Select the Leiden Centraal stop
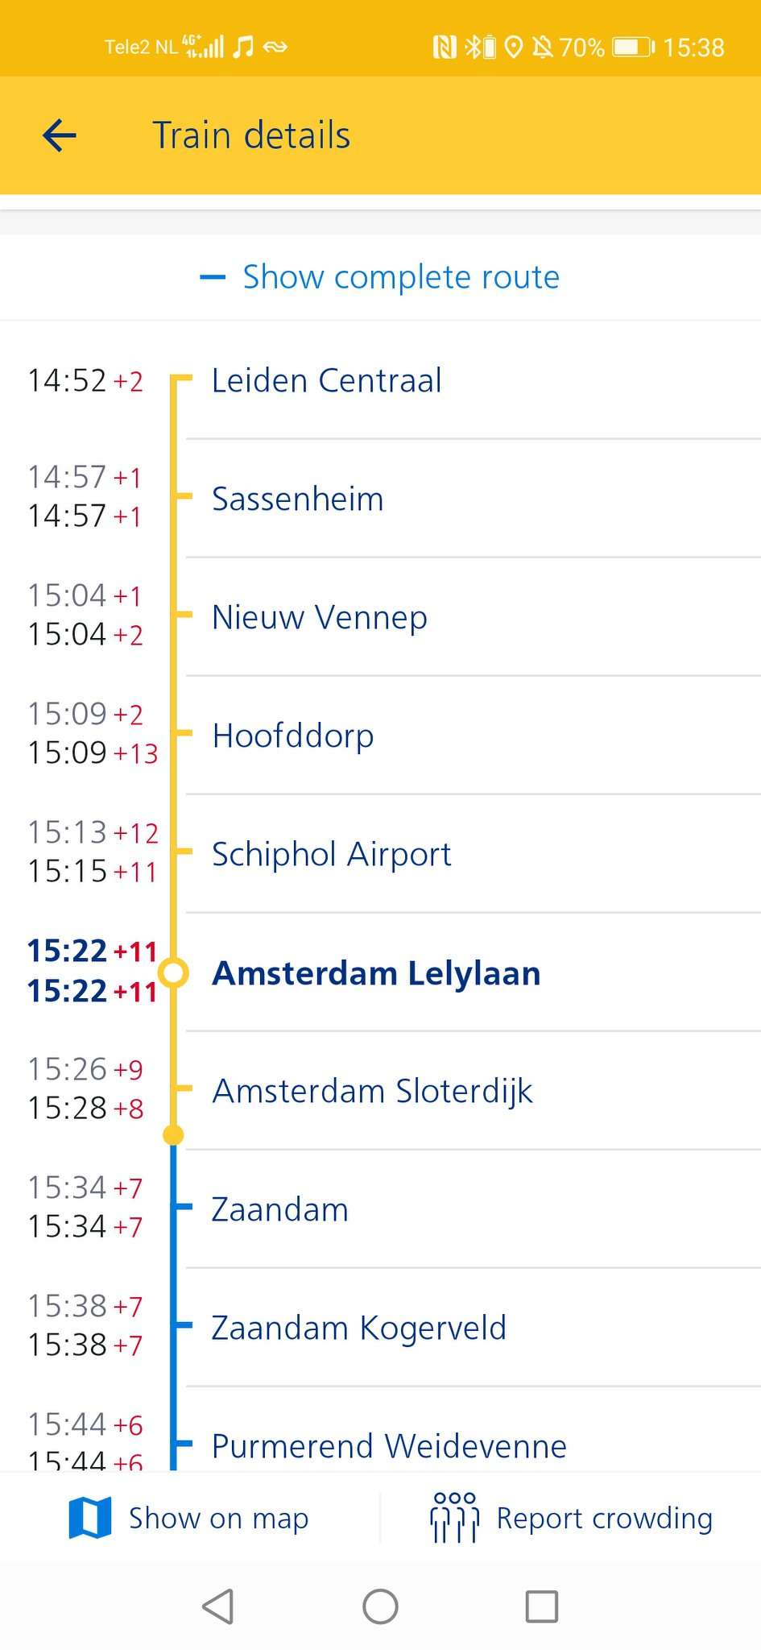Screen dimensions: 761x1650 point(326,380)
